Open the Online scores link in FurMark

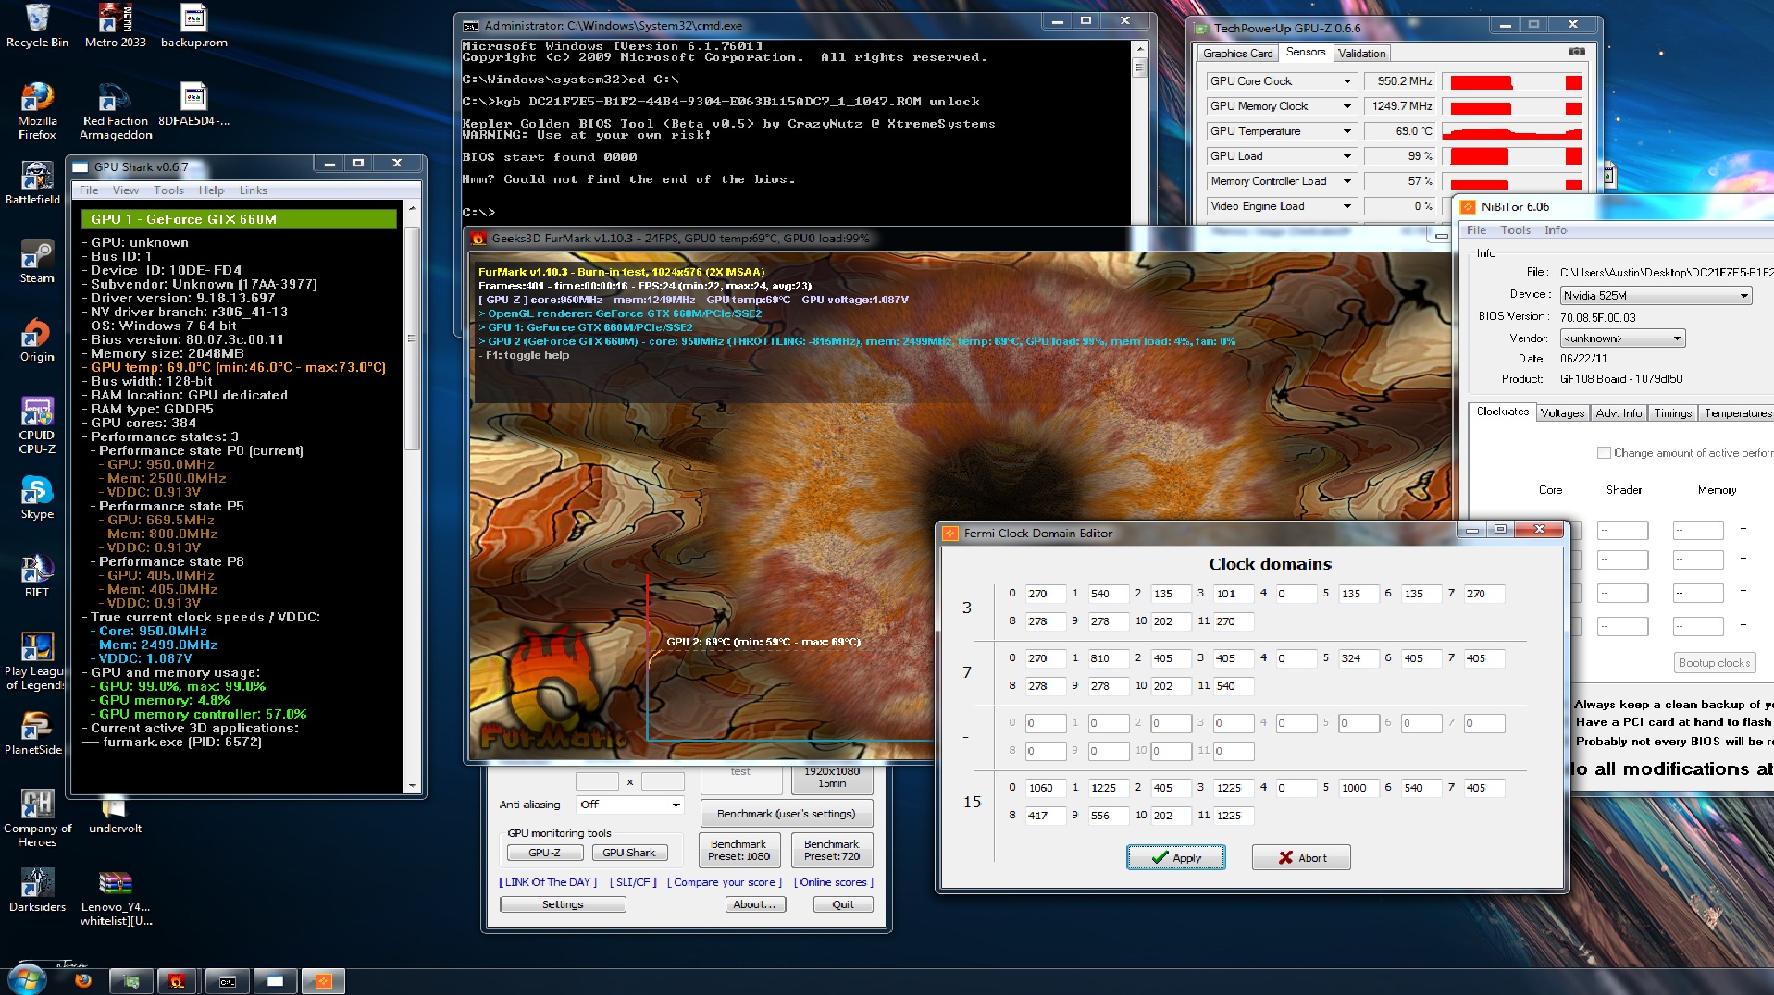[x=833, y=882]
